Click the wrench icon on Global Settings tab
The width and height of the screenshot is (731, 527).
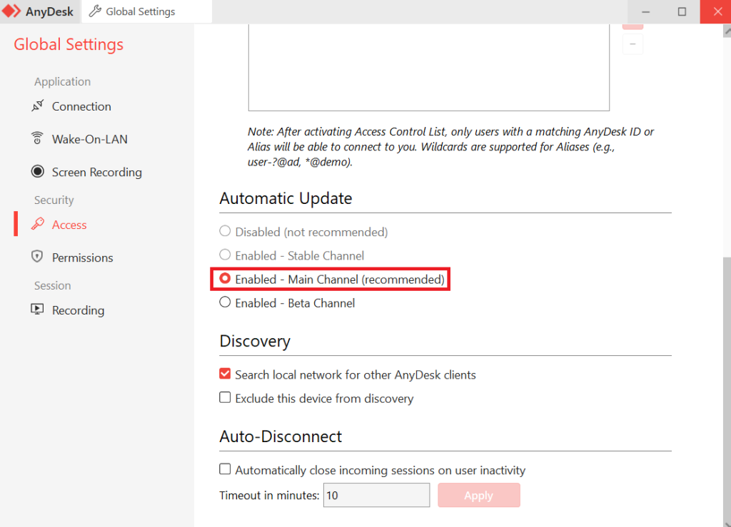[x=95, y=11]
